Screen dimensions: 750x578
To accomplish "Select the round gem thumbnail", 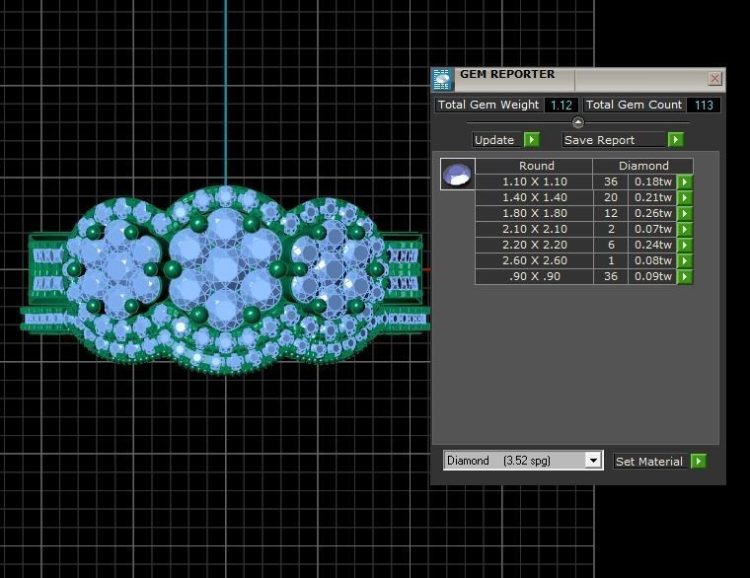I will point(457,174).
